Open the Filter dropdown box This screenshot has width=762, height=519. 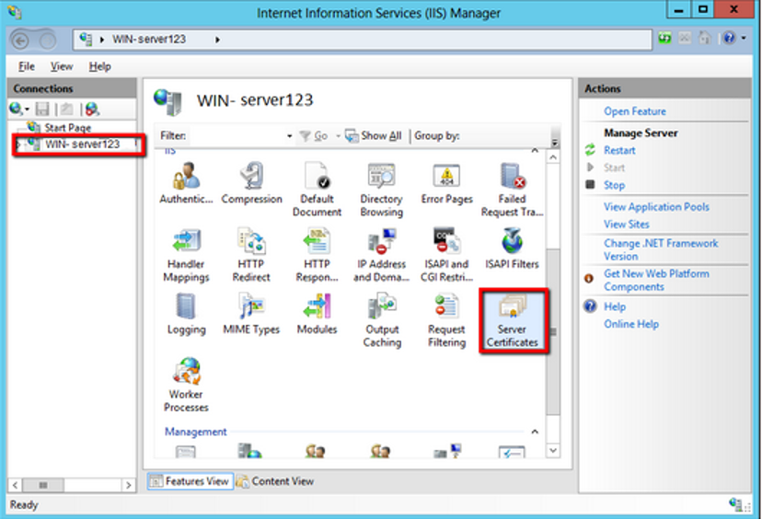pyautogui.click(x=289, y=136)
